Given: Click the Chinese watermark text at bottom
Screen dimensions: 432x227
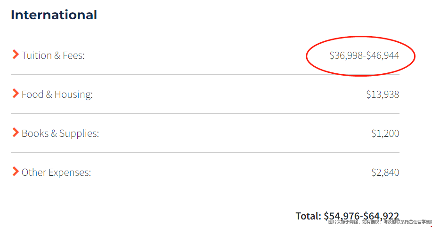Looking at the screenshot, I should pyautogui.click(x=380, y=222).
